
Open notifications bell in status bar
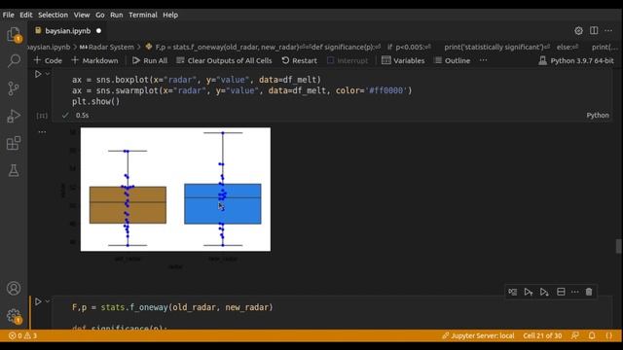[x=592, y=335]
